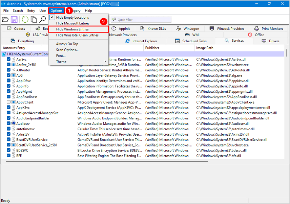The width and height of the screenshot is (290, 204).
Task: Open the Everything tab
Action: (22, 41)
